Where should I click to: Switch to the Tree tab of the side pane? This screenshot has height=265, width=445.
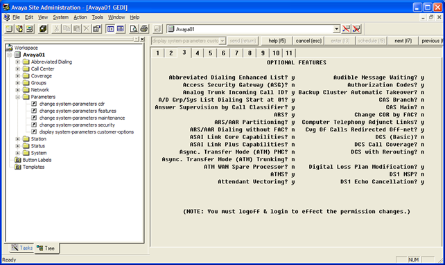tap(46, 248)
